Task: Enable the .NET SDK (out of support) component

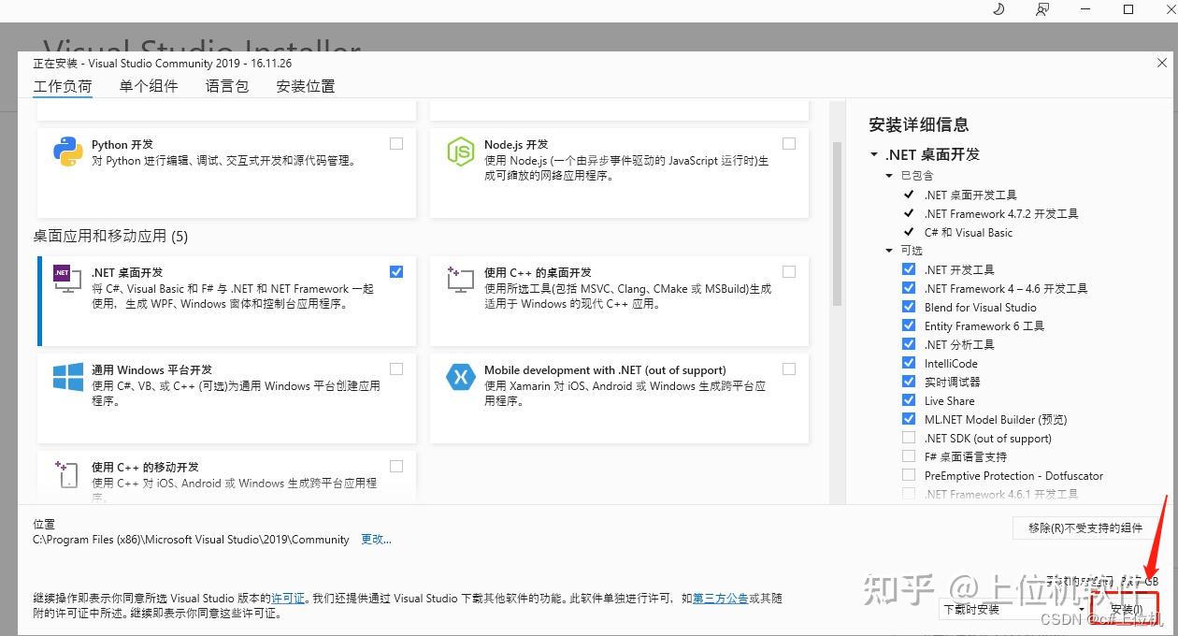Action: click(x=908, y=438)
